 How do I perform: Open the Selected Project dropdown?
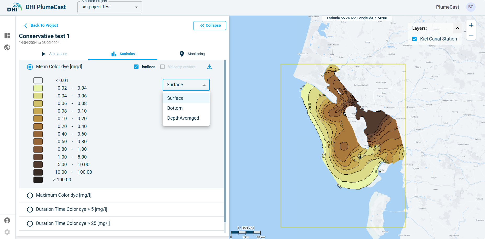(x=110, y=7)
